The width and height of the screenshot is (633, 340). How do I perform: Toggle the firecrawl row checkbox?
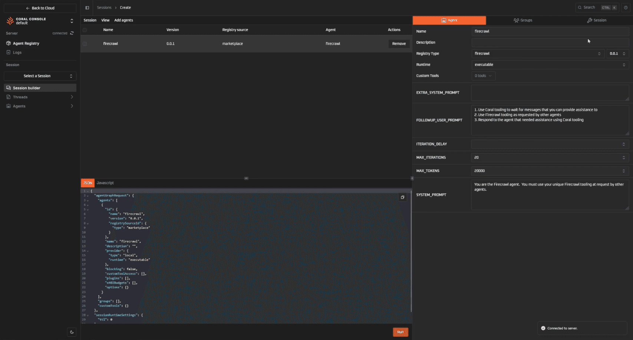pos(85,44)
